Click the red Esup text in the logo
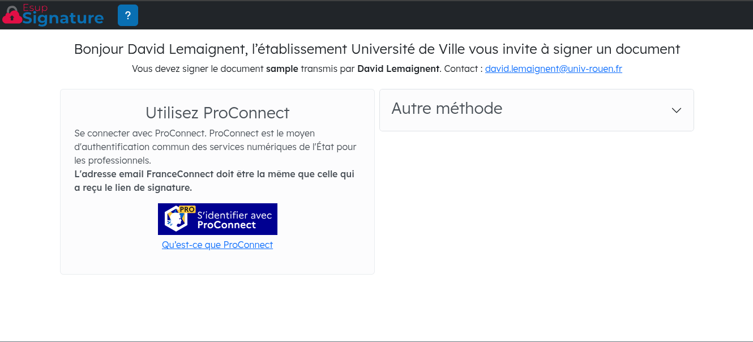Image resolution: width=753 pixels, height=342 pixels. pos(35,8)
